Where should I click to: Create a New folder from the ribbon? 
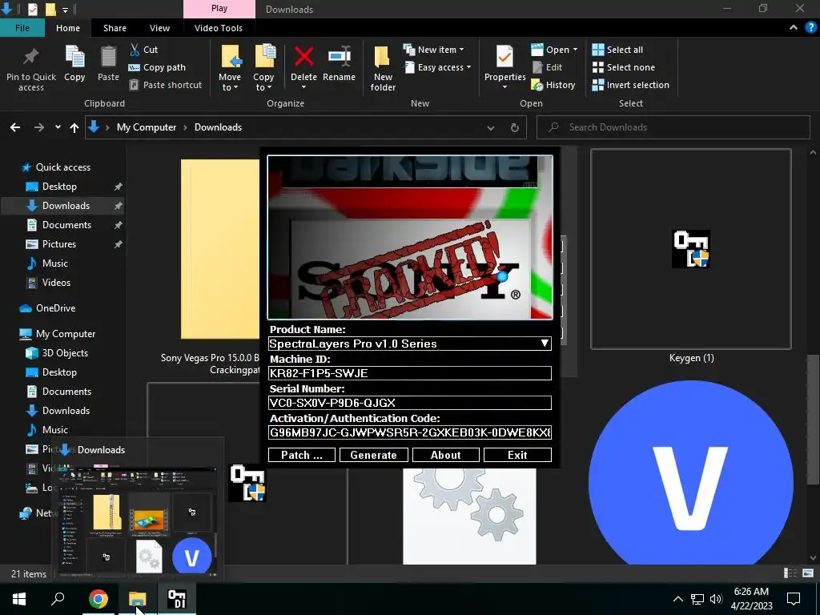point(383,68)
